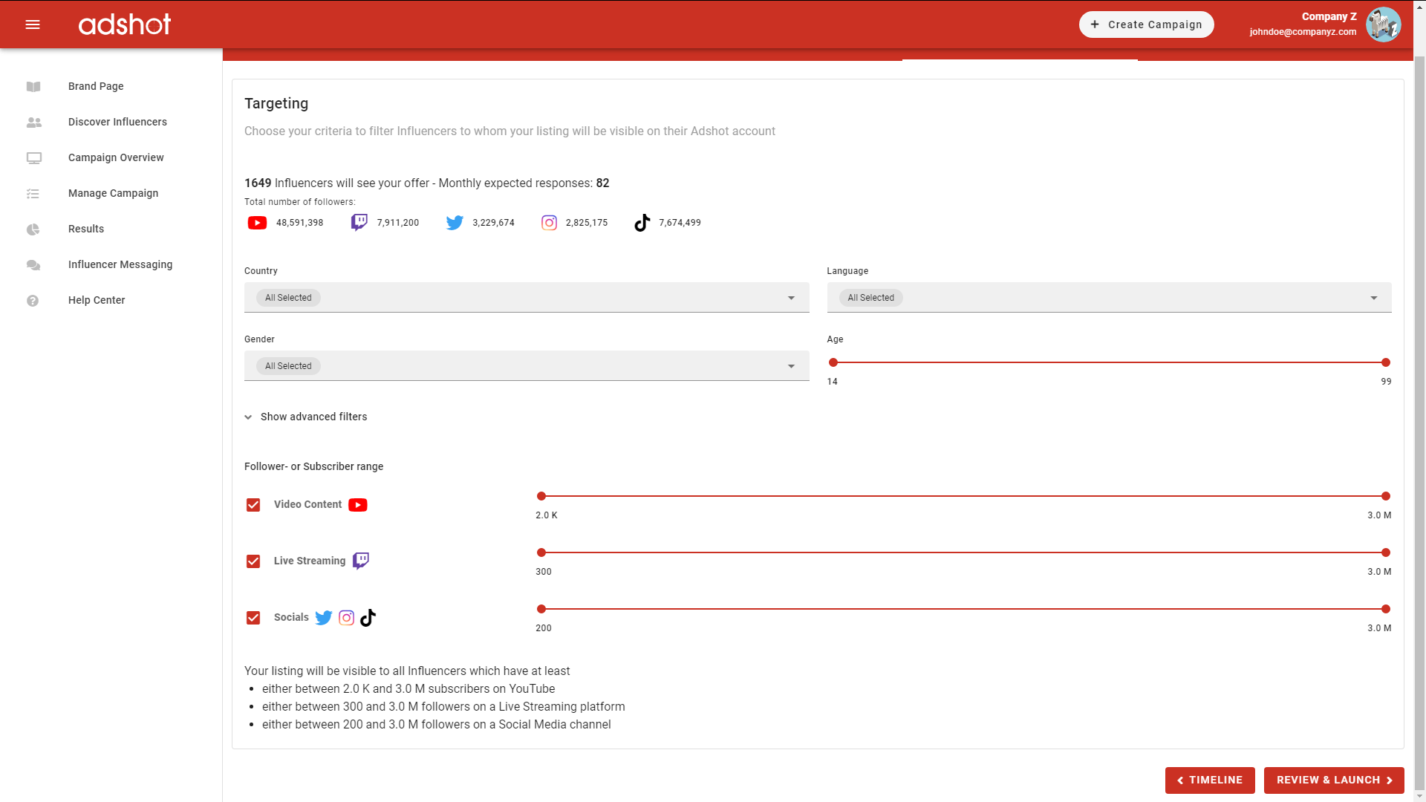Go to Manage Campaign
Screen dimensions: 1426x802
[111, 193]
